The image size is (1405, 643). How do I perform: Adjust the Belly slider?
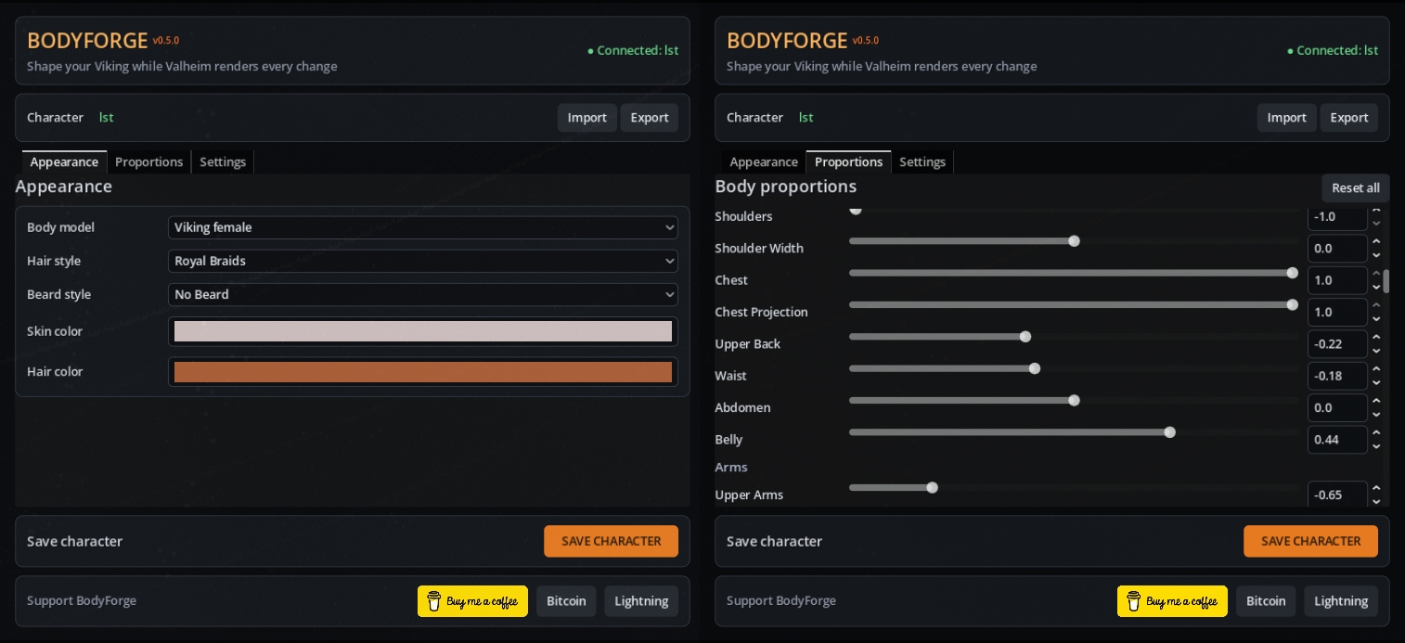click(1074, 432)
